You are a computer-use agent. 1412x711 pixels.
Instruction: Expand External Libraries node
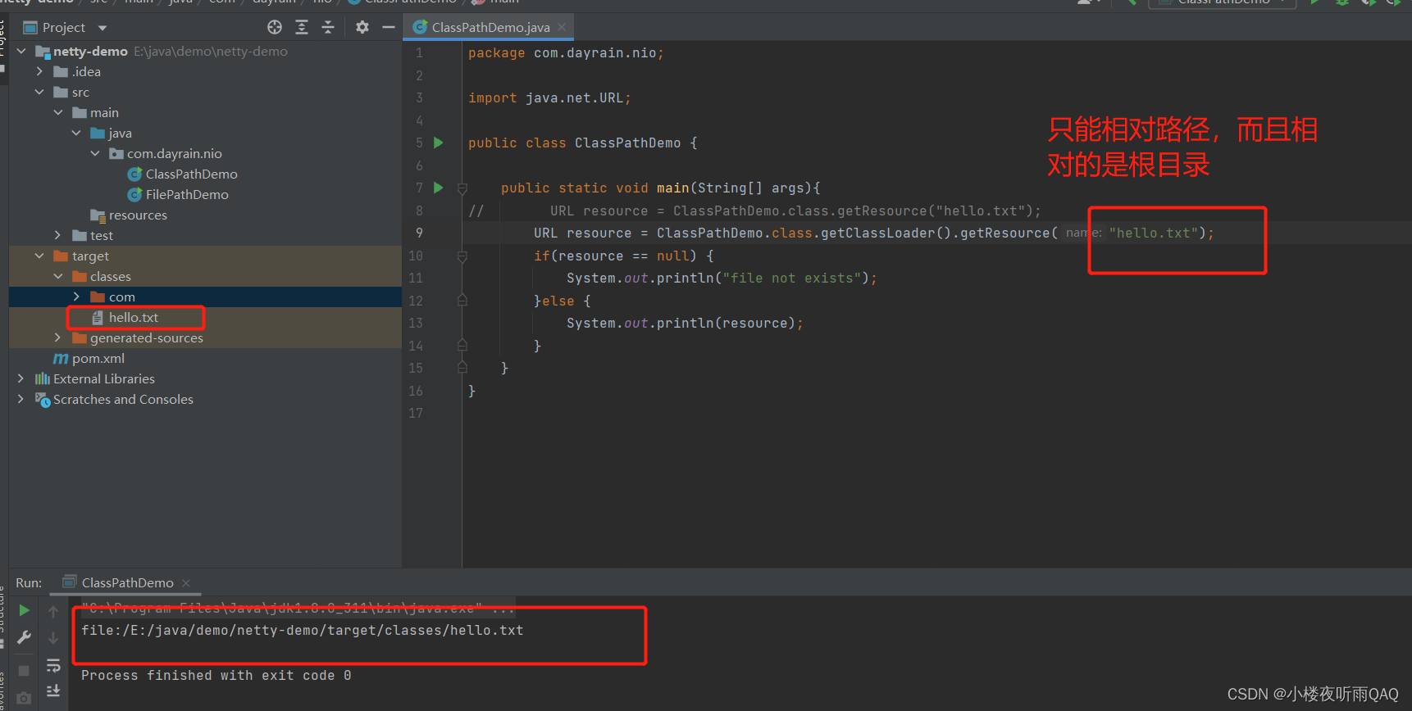pyautogui.click(x=21, y=378)
